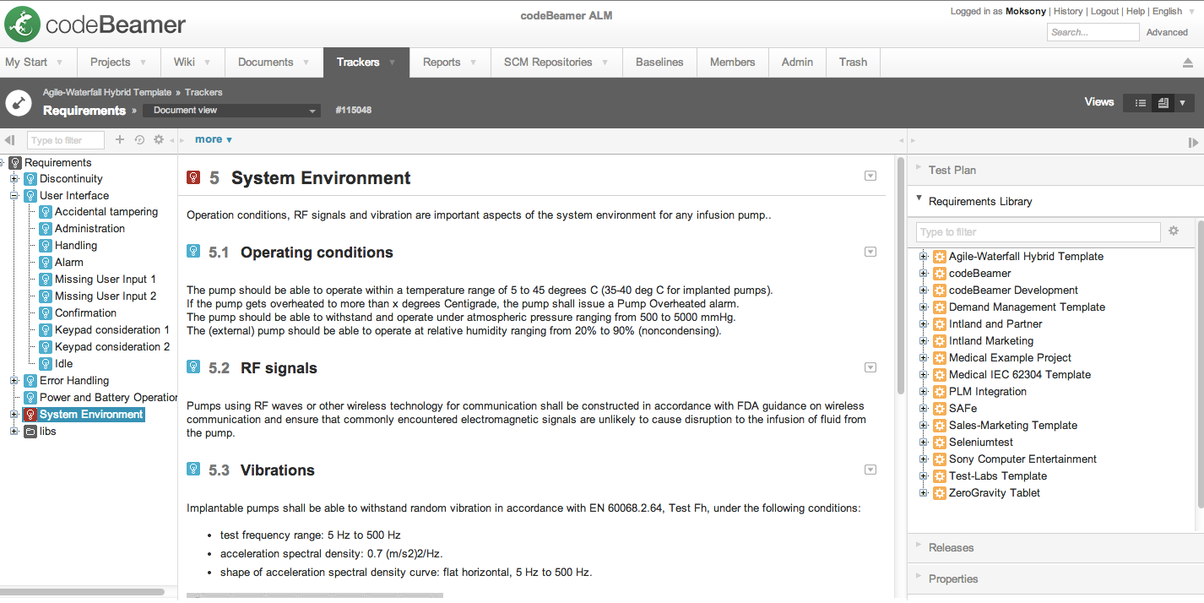Collapse left tree pane with arrow icon
This screenshot has width=1204, height=603.
(10, 140)
